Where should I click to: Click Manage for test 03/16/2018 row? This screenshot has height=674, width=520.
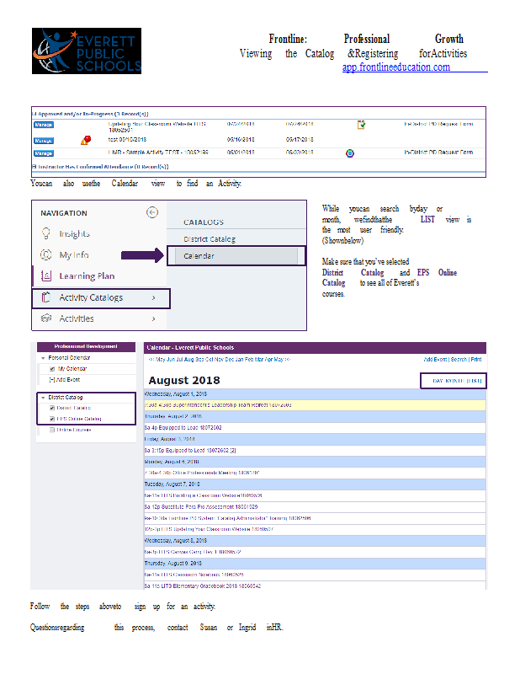[44, 141]
